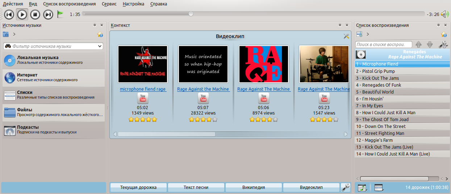The width and height of the screenshot is (451, 194).
Task: Stop playback with the stop button
Action: (35, 14)
